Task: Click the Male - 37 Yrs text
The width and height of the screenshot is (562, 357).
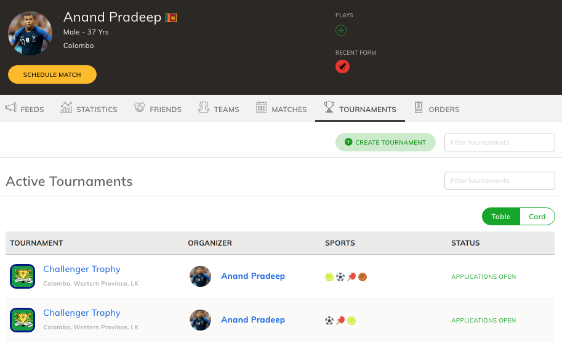Action: (x=86, y=32)
